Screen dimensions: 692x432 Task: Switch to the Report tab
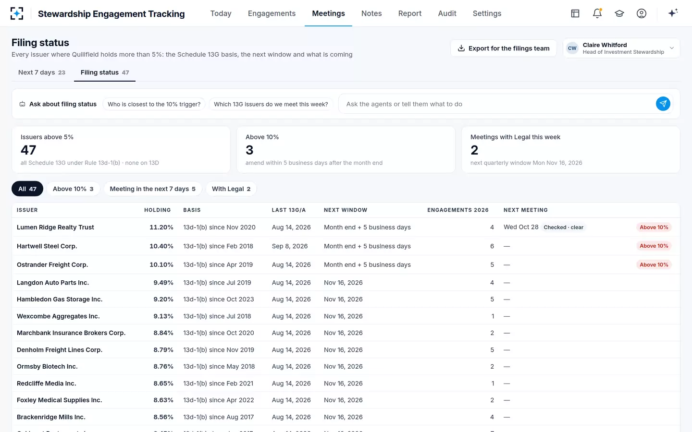410,13
